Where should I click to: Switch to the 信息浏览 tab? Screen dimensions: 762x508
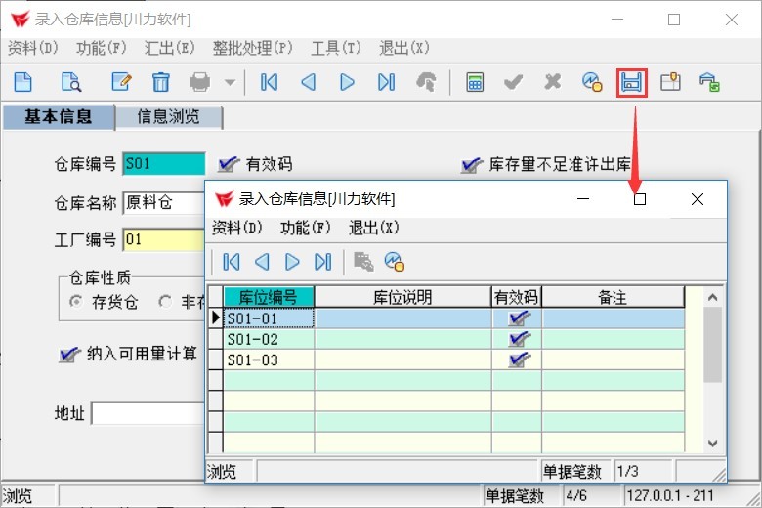(168, 117)
